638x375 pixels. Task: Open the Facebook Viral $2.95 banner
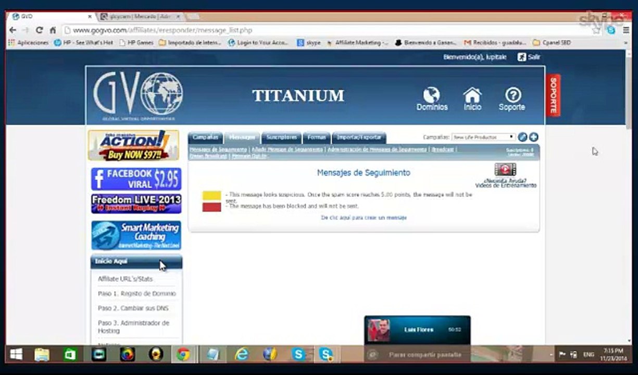(136, 179)
